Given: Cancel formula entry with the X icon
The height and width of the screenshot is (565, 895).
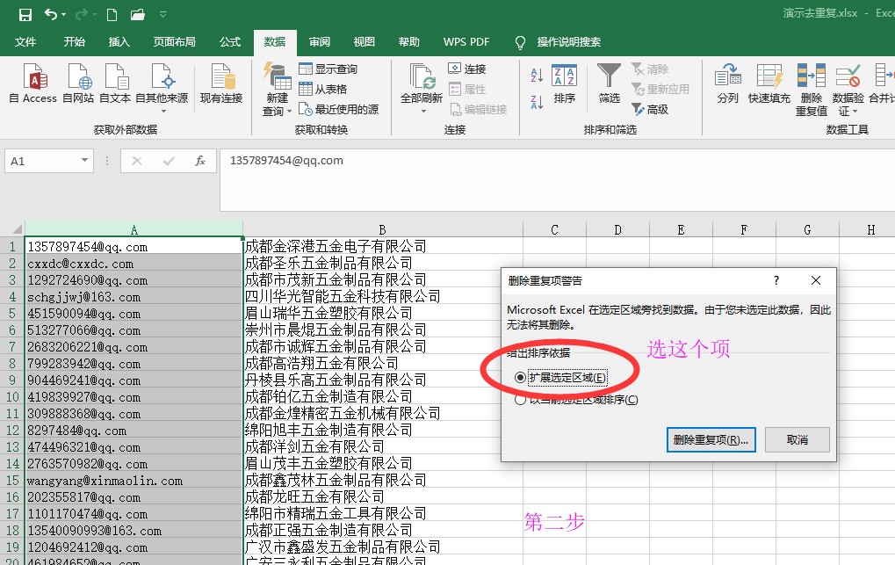Looking at the screenshot, I should pos(137,161).
